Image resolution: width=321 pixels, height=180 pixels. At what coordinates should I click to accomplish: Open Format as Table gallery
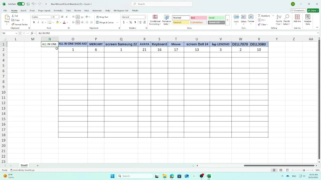point(167,20)
